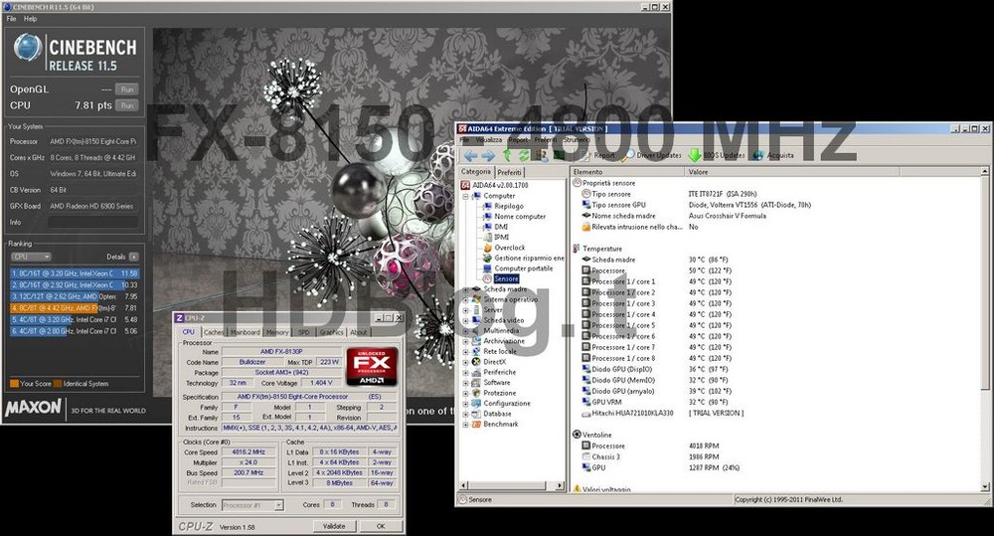Open the CPU ranking dropdown in Cinebench
The height and width of the screenshot is (536, 994).
click(x=29, y=257)
